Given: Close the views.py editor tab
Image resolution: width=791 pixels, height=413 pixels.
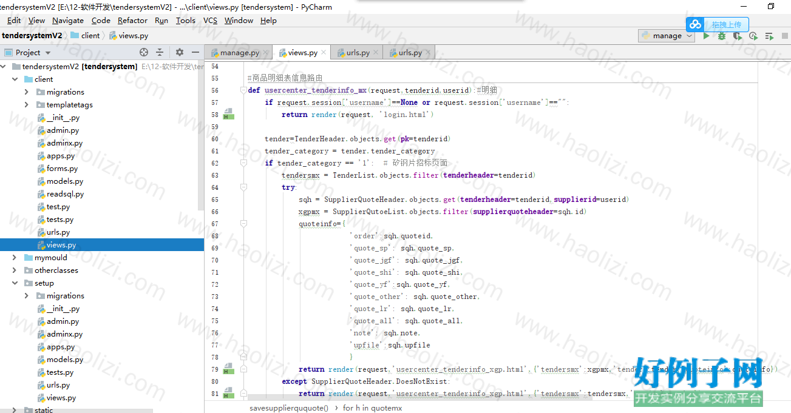Looking at the screenshot, I should (x=324, y=52).
